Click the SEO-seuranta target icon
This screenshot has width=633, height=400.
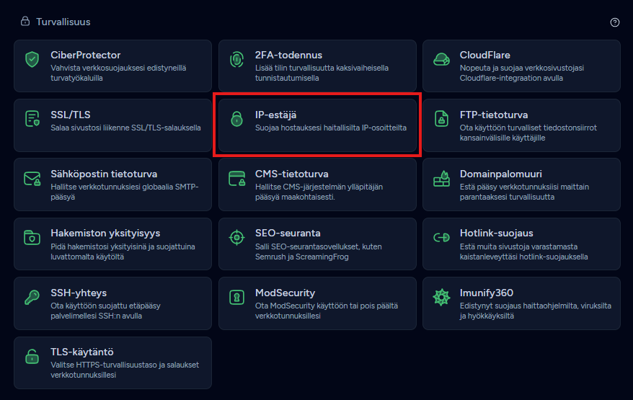236,237
